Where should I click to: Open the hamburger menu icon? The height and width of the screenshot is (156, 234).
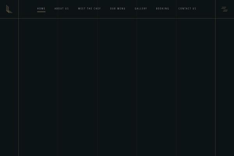[x=225, y=9]
